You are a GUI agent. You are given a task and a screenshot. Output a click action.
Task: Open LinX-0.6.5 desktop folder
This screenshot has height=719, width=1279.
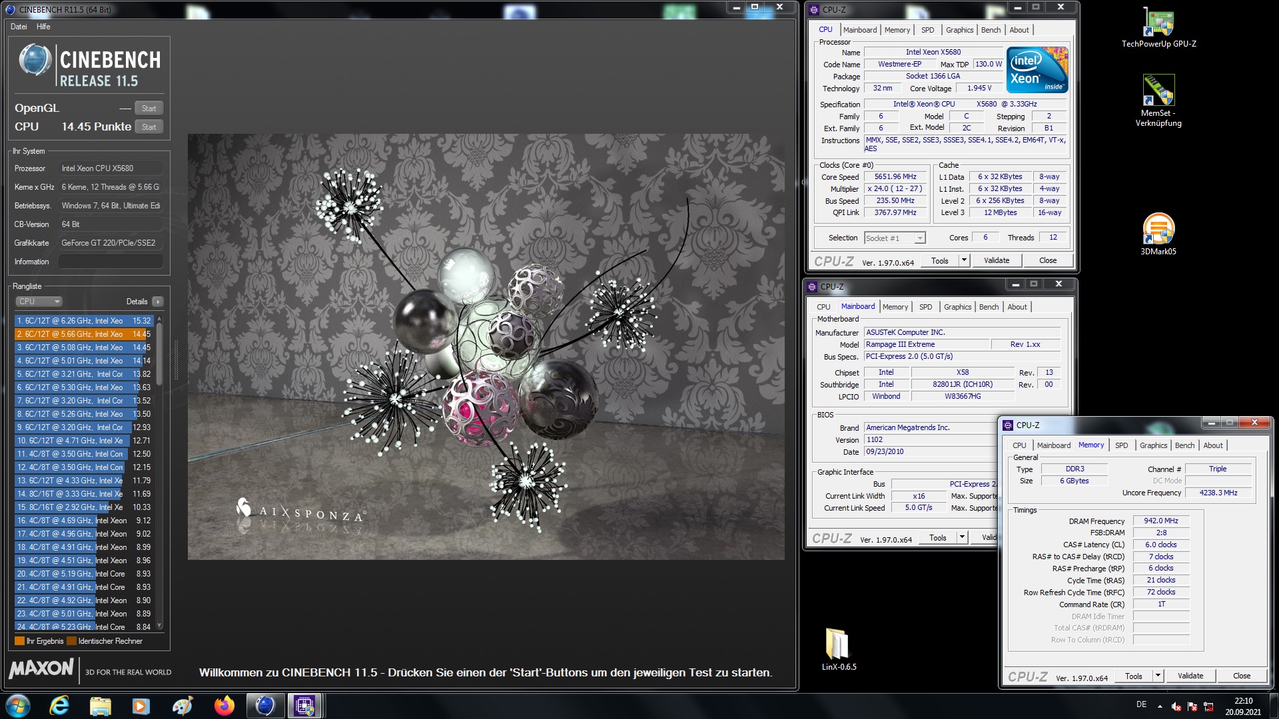tap(838, 649)
